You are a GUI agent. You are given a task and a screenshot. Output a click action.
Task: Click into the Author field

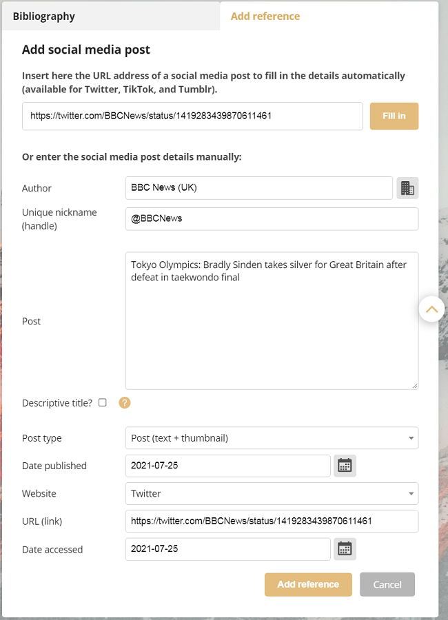[259, 188]
